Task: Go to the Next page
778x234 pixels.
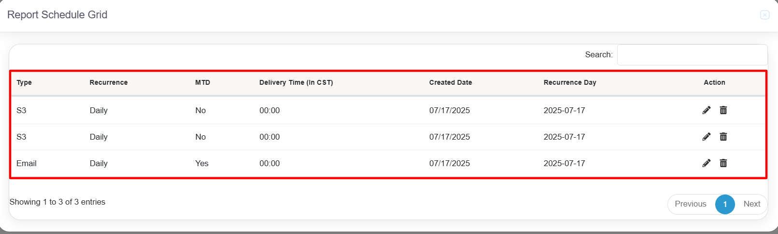Action: click(752, 204)
